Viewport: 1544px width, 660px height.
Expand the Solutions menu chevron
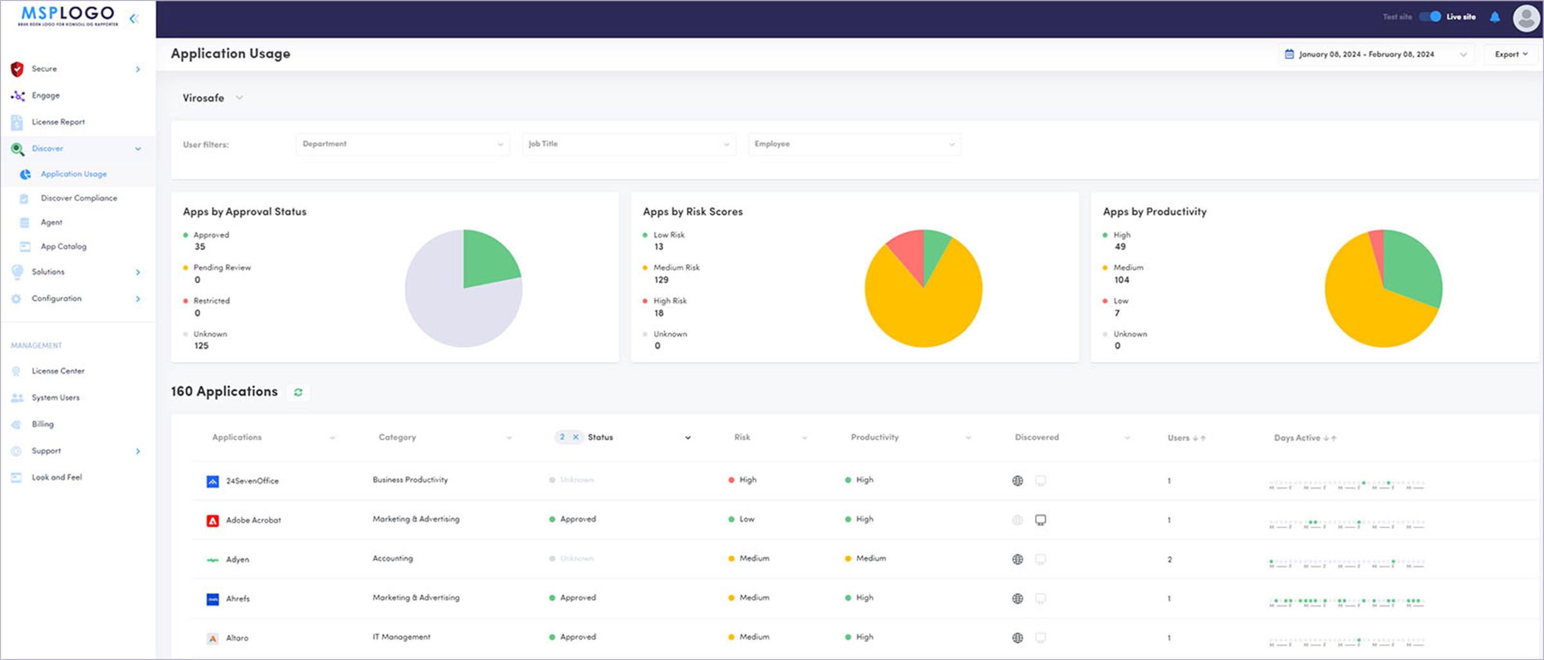[138, 273]
